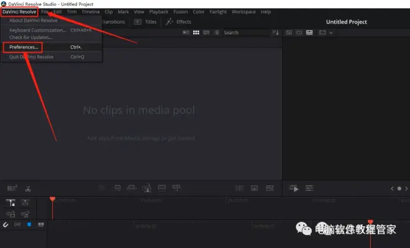Choose Quit DaVinci Resolve
410x248 pixels.
32,57
